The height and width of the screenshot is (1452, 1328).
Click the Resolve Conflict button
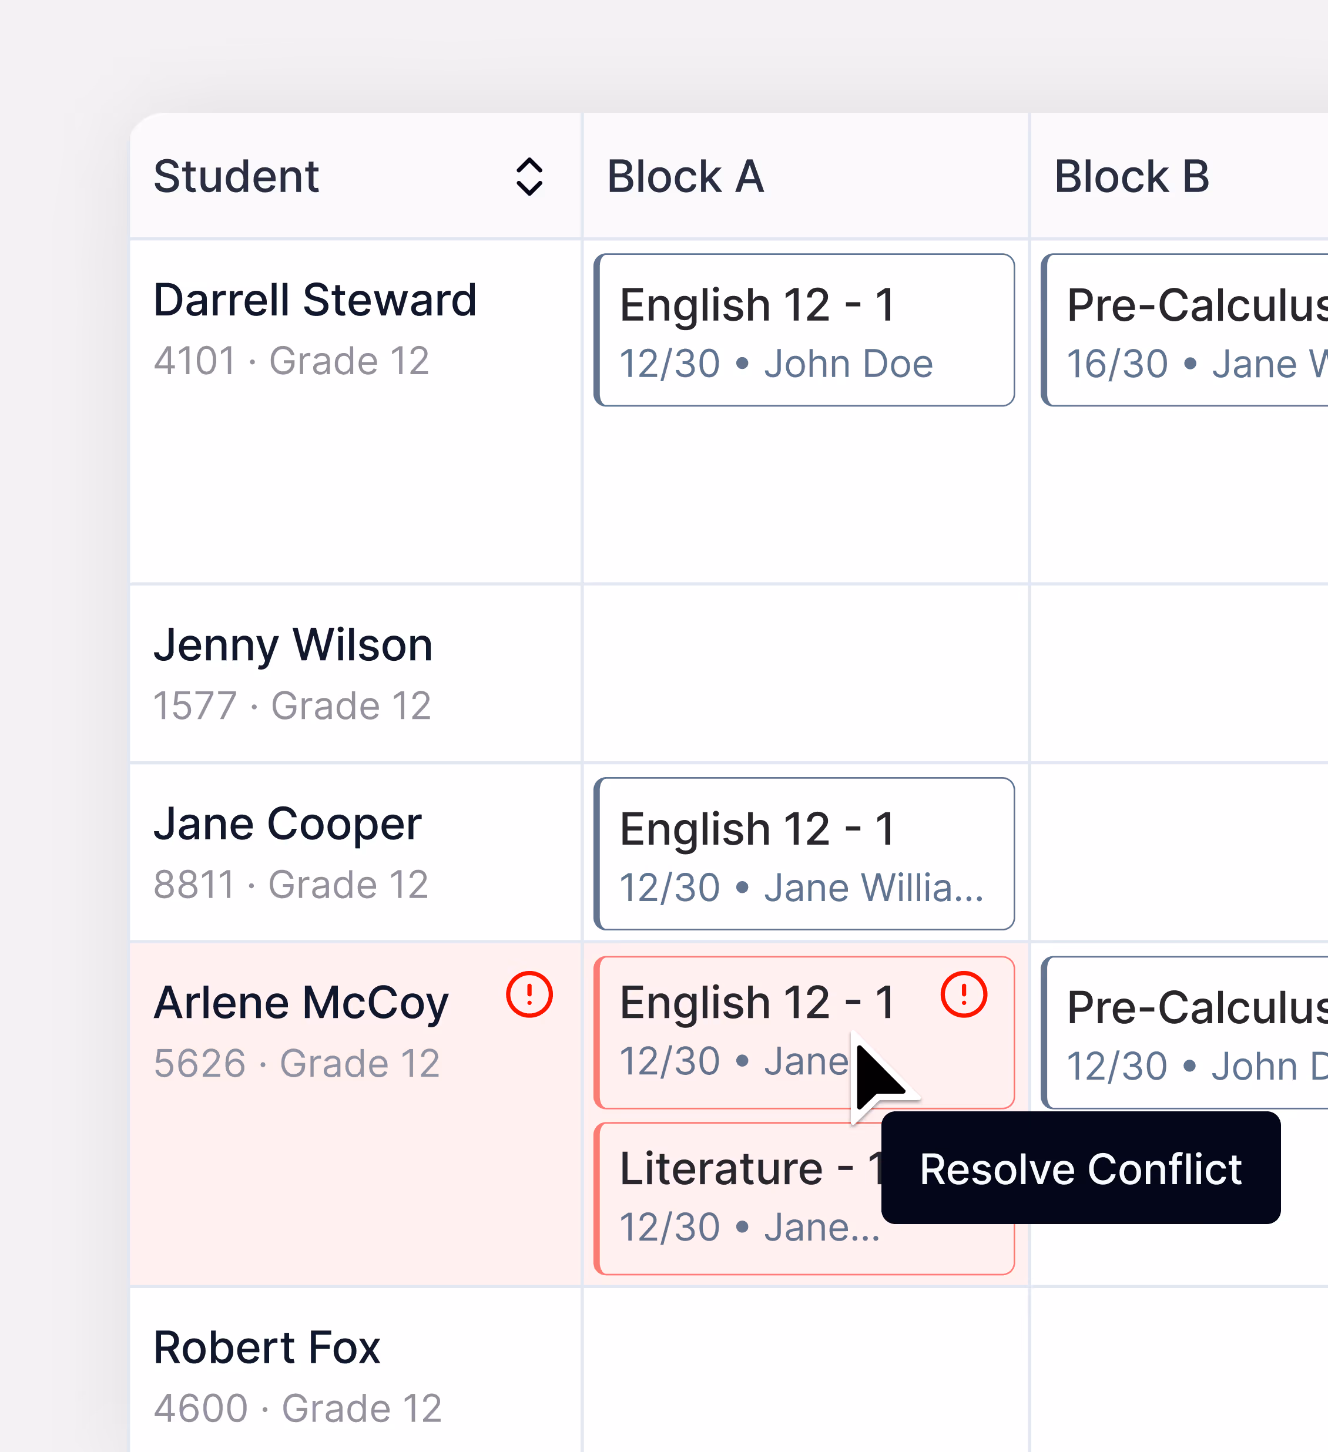tap(1081, 1168)
